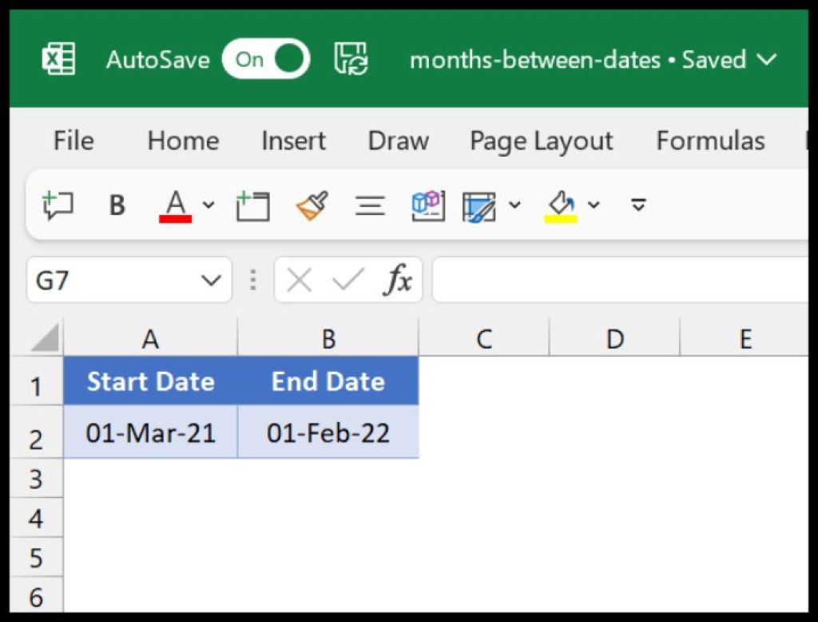Confirm the entry with the check mark
Viewport: 818px width, 622px height.
pyautogui.click(x=347, y=280)
